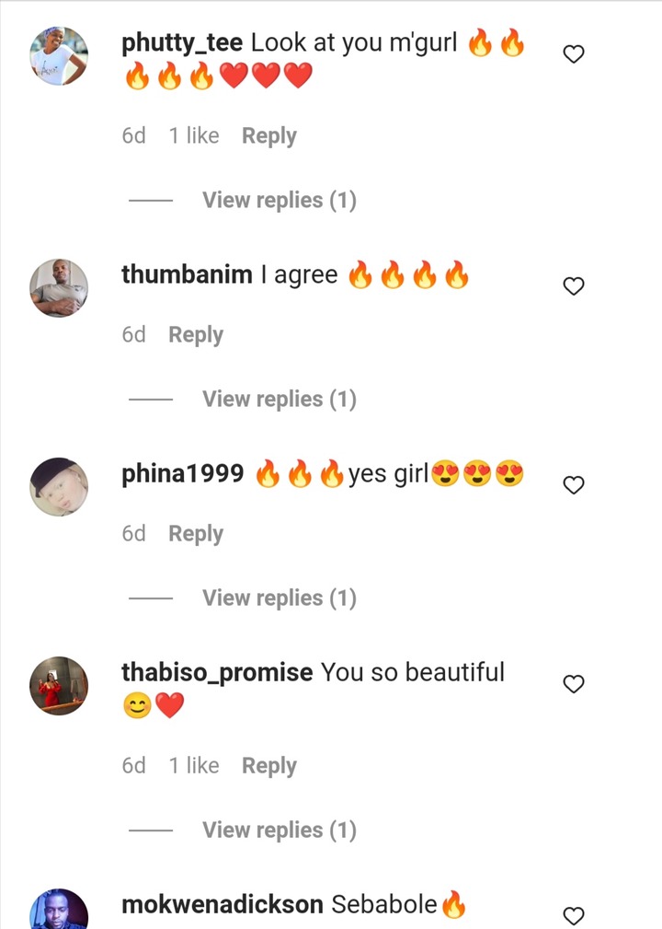The height and width of the screenshot is (929, 662).
Task: Tap the heart beside thumbanim's comment
Action: (573, 286)
